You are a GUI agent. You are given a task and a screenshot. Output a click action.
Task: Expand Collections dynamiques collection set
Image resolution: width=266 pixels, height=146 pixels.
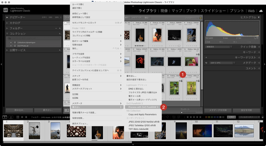(11, 42)
